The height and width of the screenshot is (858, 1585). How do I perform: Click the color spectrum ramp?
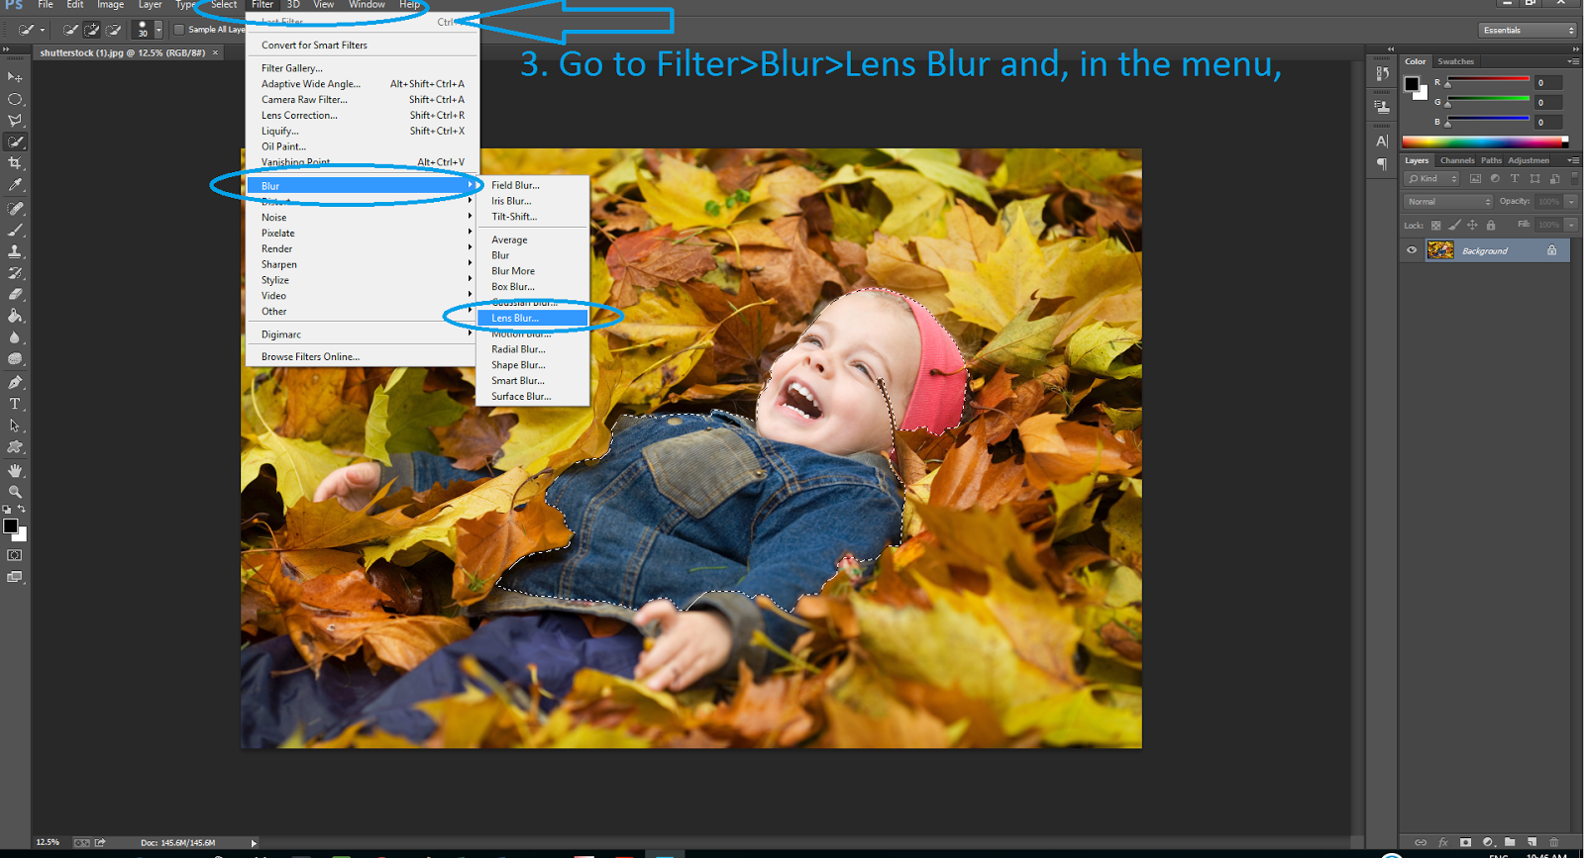pyautogui.click(x=1485, y=143)
